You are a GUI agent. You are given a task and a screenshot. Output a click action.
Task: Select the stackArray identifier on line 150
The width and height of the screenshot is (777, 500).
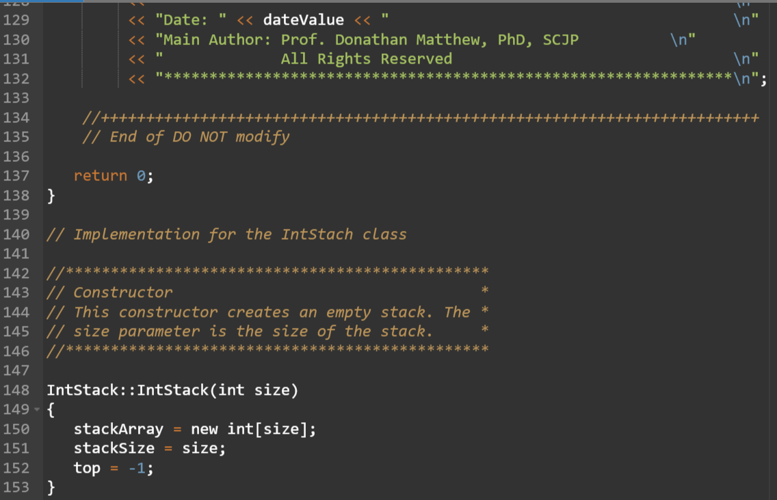tap(118, 429)
